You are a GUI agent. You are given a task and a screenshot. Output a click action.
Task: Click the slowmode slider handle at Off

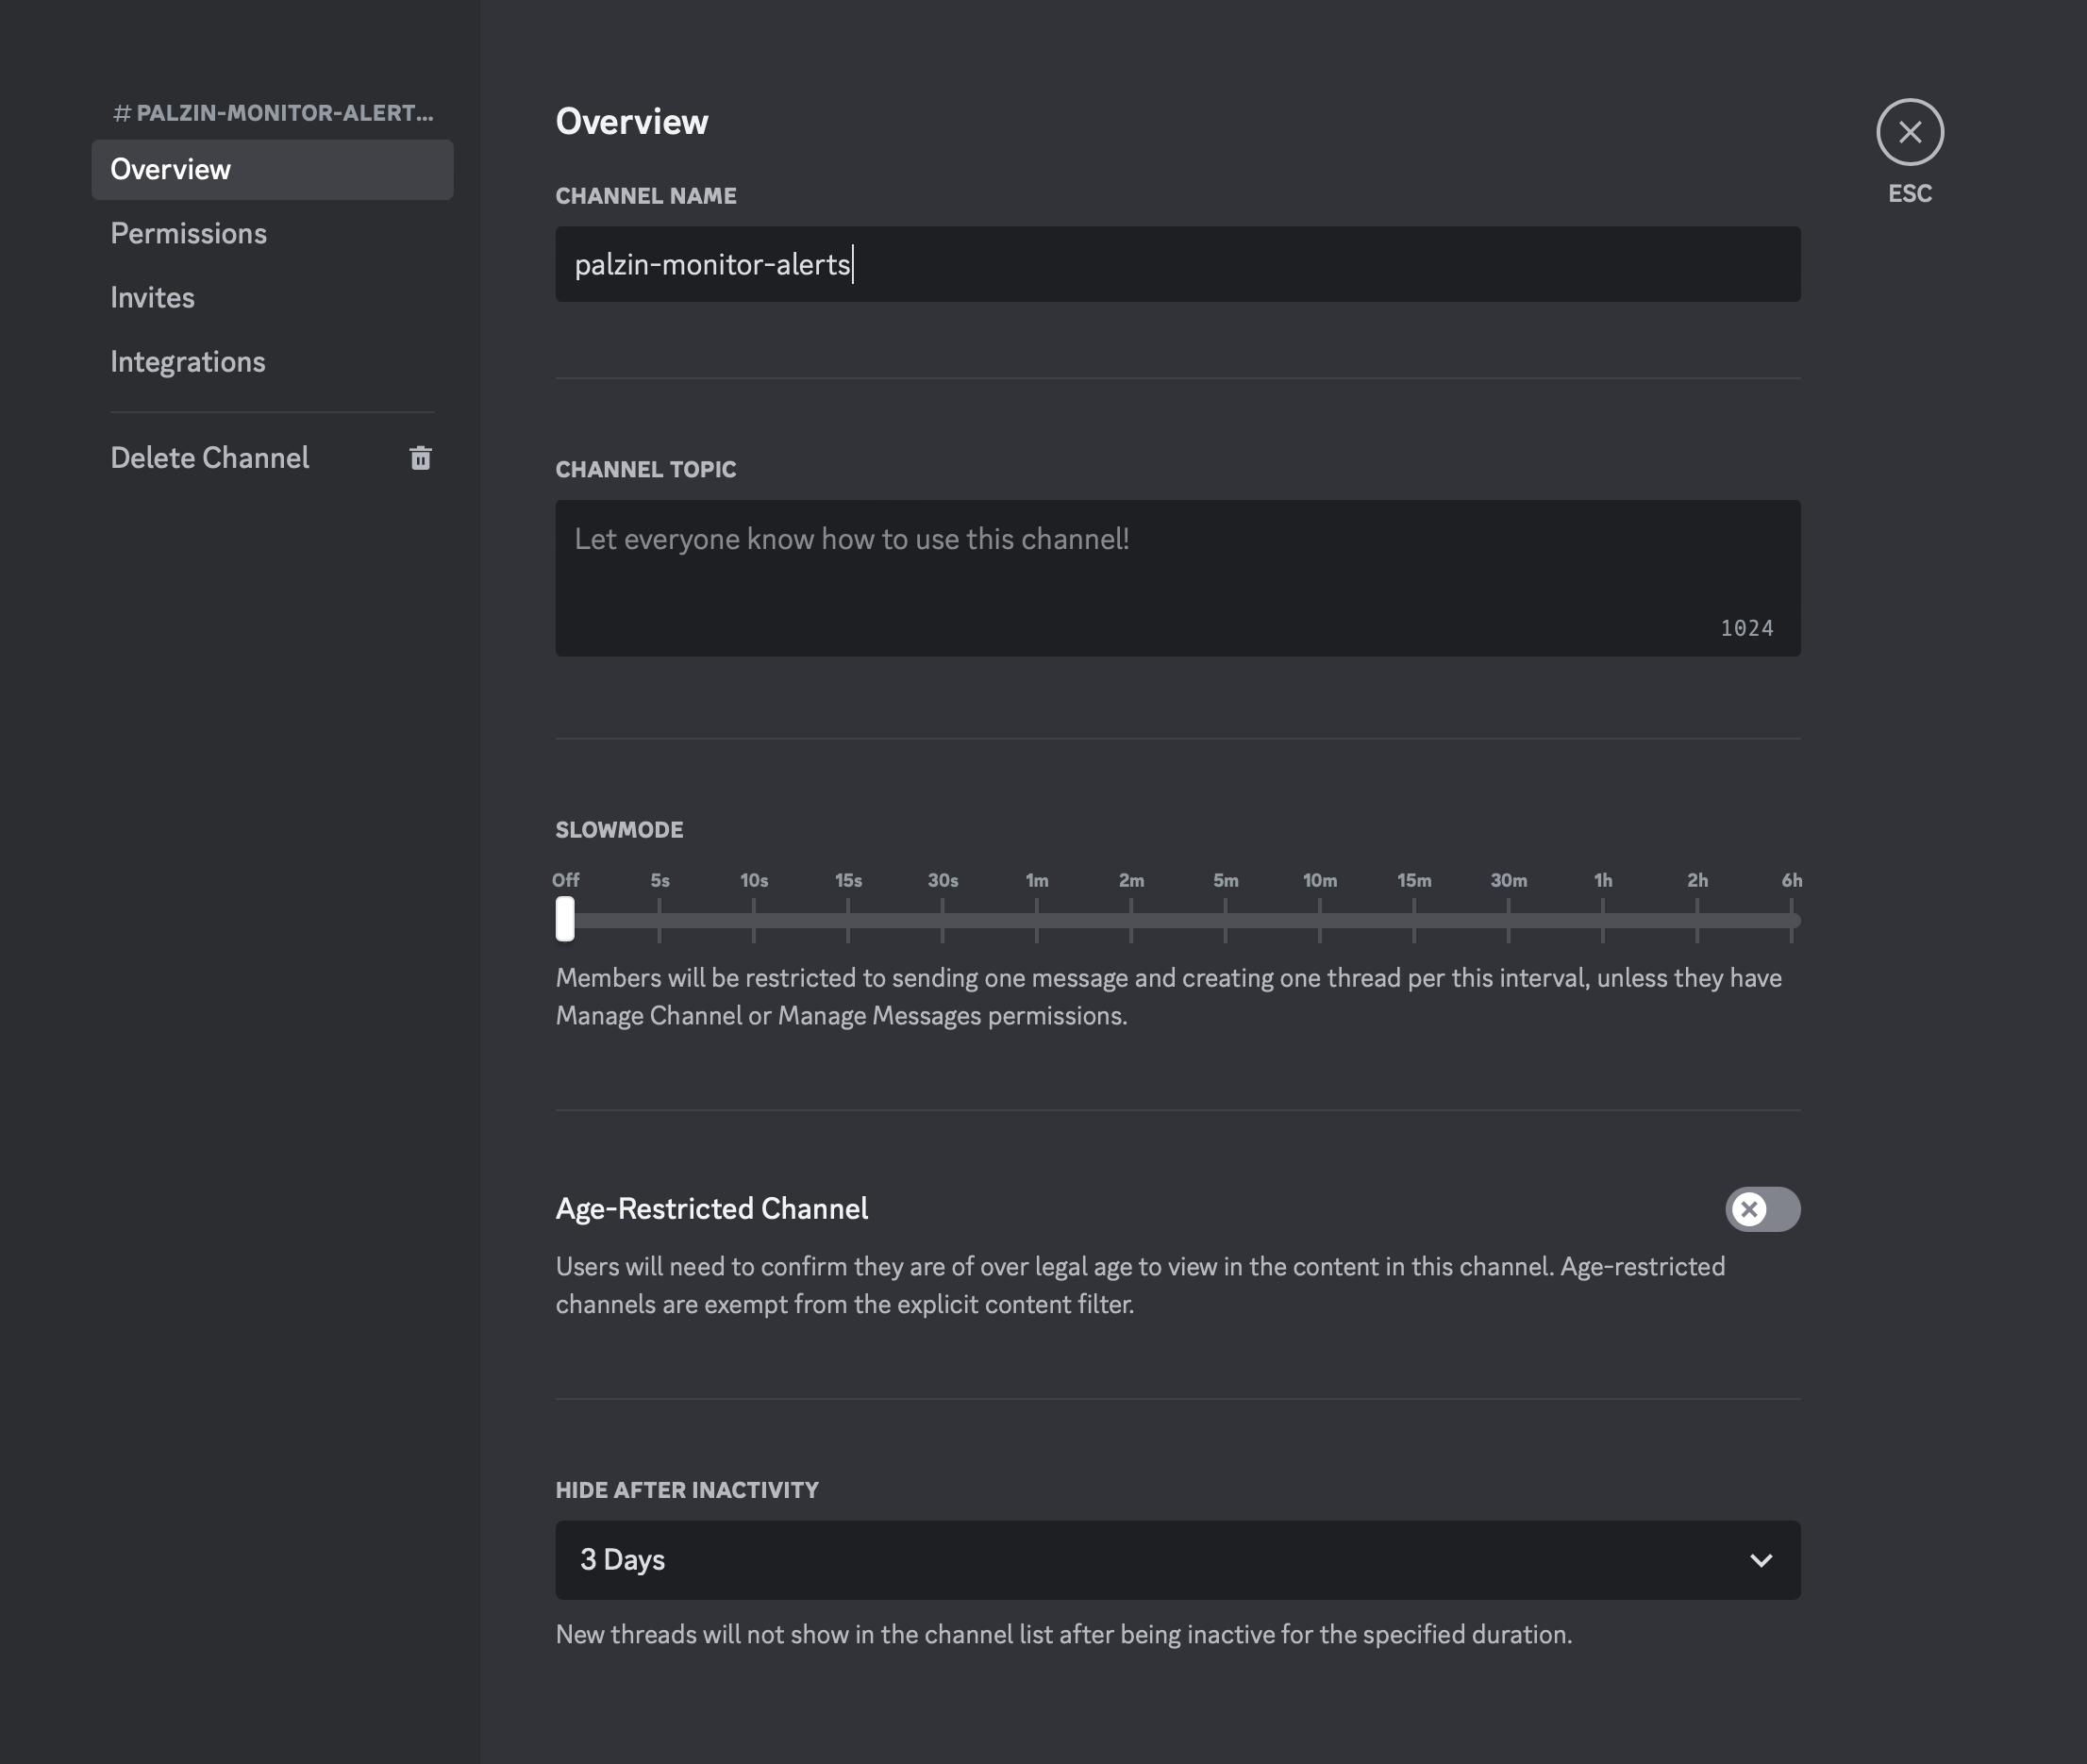[565, 919]
